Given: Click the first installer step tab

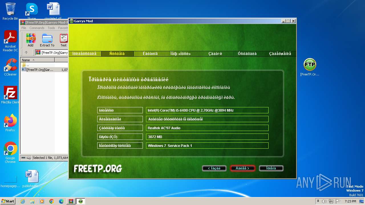Looking at the screenshot, I should 84,54.
